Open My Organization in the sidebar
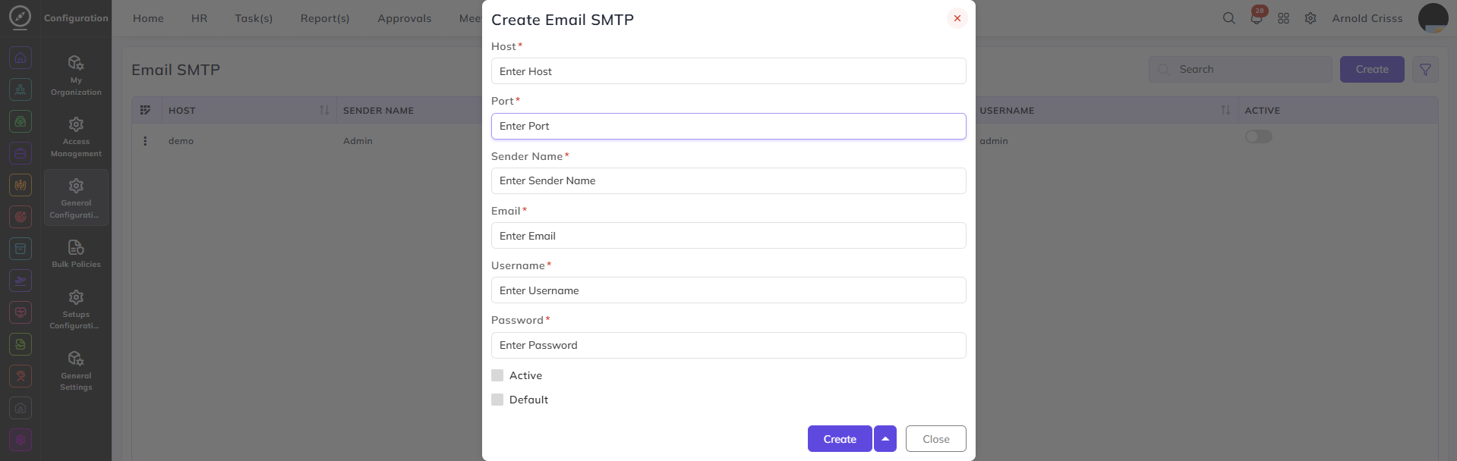This screenshot has width=1457, height=461. (x=76, y=75)
